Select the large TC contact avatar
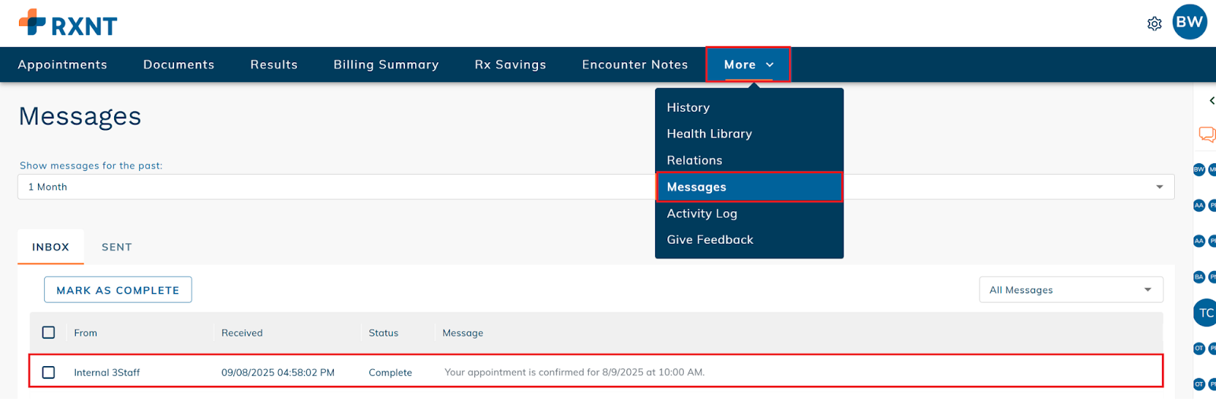Screen dimensions: 1216x401 (x=1205, y=313)
